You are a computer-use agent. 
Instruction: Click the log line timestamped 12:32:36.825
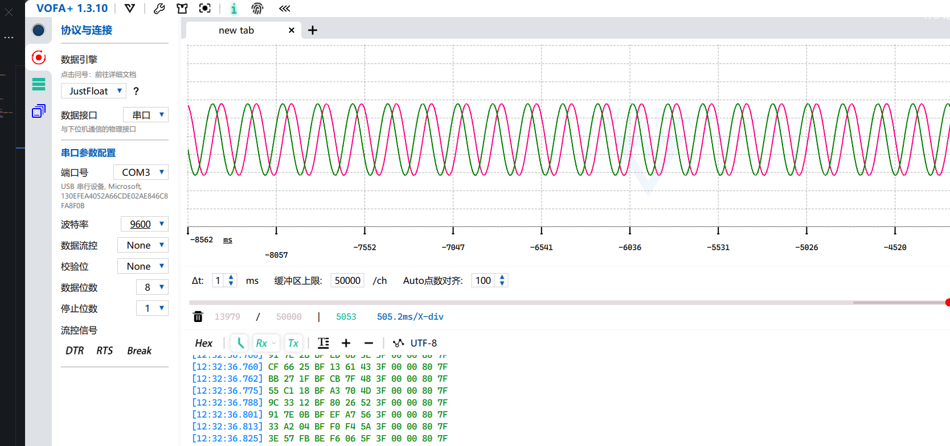(x=320, y=439)
